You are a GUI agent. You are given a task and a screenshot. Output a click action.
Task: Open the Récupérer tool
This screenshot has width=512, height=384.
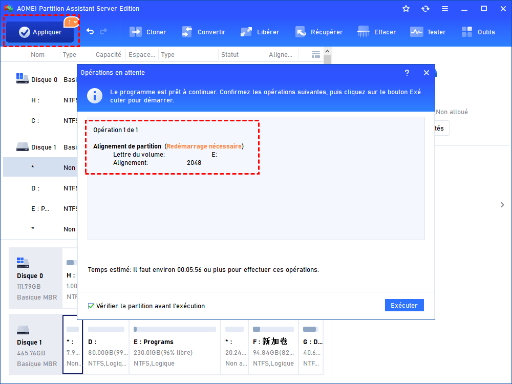[x=319, y=32]
